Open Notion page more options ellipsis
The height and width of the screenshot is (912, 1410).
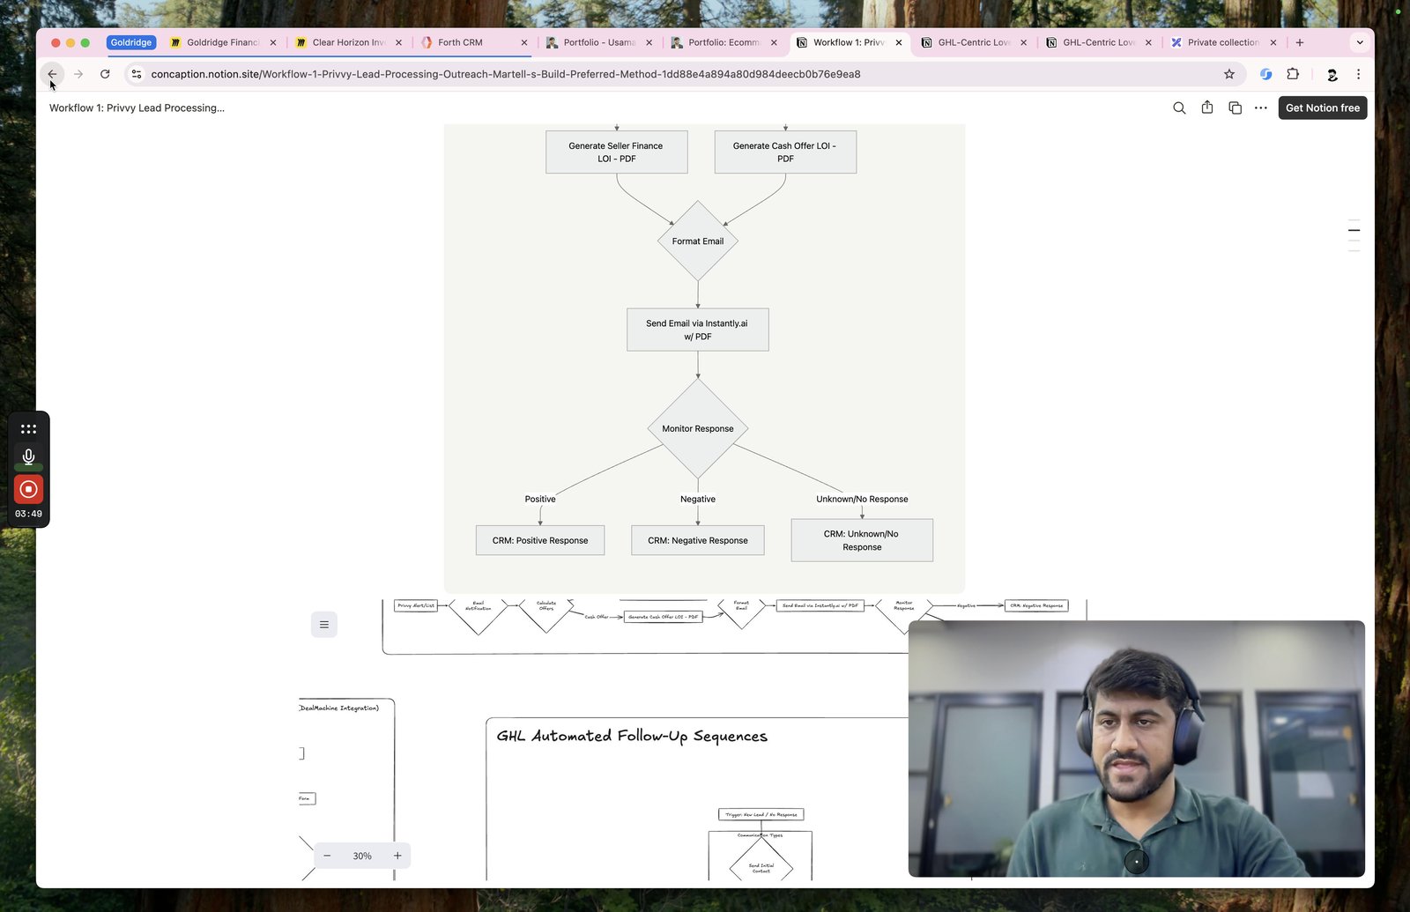pos(1261,108)
